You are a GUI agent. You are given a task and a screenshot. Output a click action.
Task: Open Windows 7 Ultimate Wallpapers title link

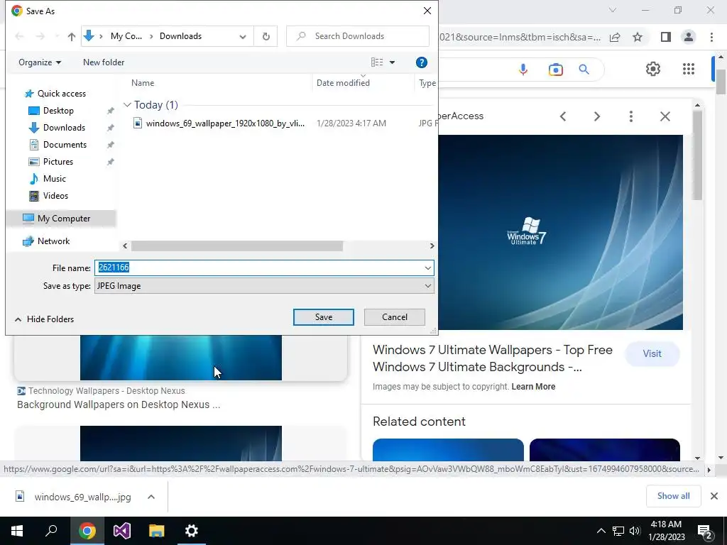tap(493, 358)
